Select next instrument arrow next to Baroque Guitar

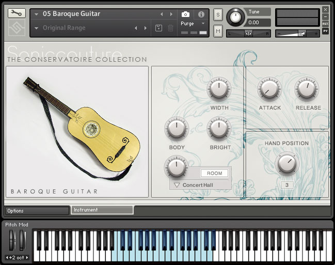pos(171,14)
